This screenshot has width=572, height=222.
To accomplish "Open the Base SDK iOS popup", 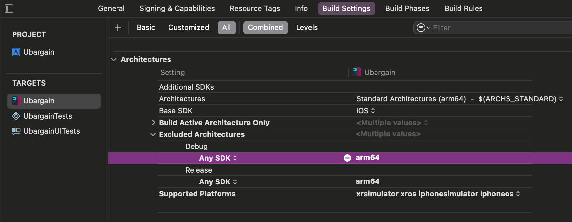I will (x=365, y=111).
